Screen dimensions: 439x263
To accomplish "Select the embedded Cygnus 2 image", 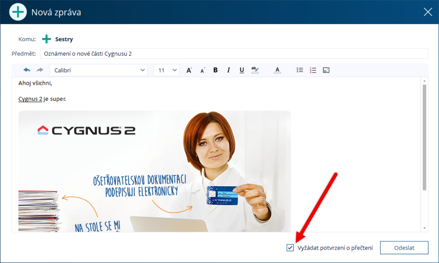I will pos(155,171).
